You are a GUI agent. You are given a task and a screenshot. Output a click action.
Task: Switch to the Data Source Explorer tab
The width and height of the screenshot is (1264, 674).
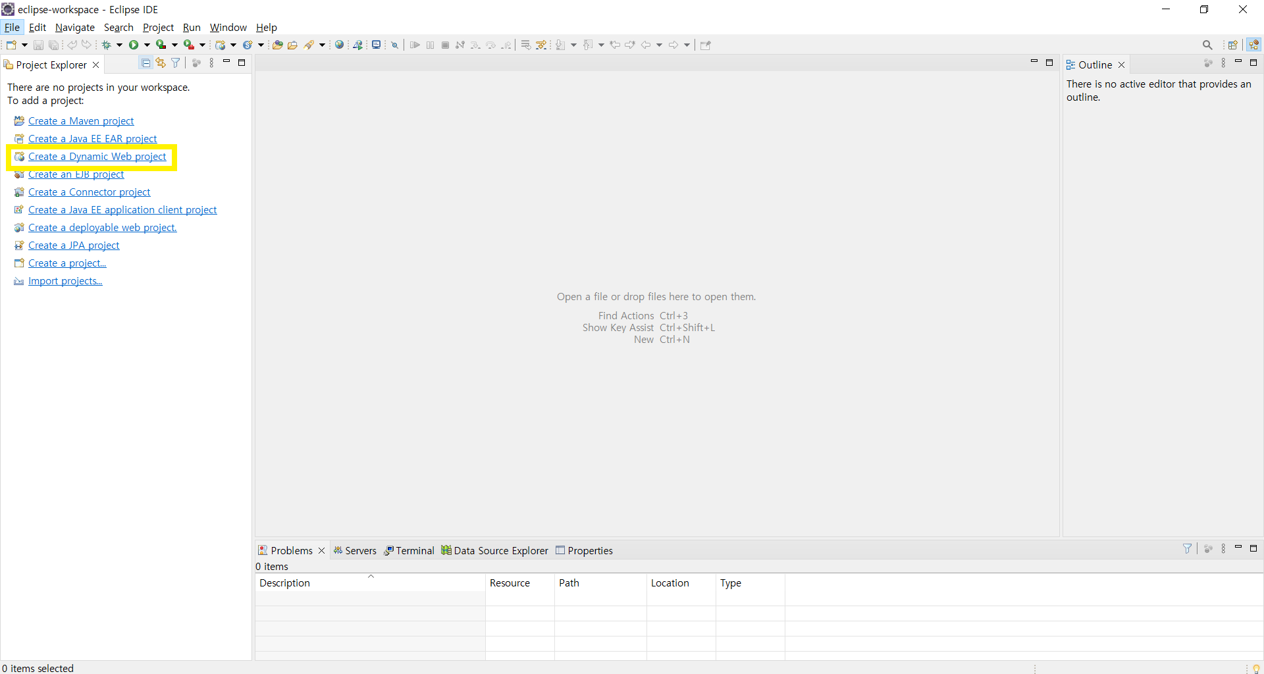[x=495, y=550]
